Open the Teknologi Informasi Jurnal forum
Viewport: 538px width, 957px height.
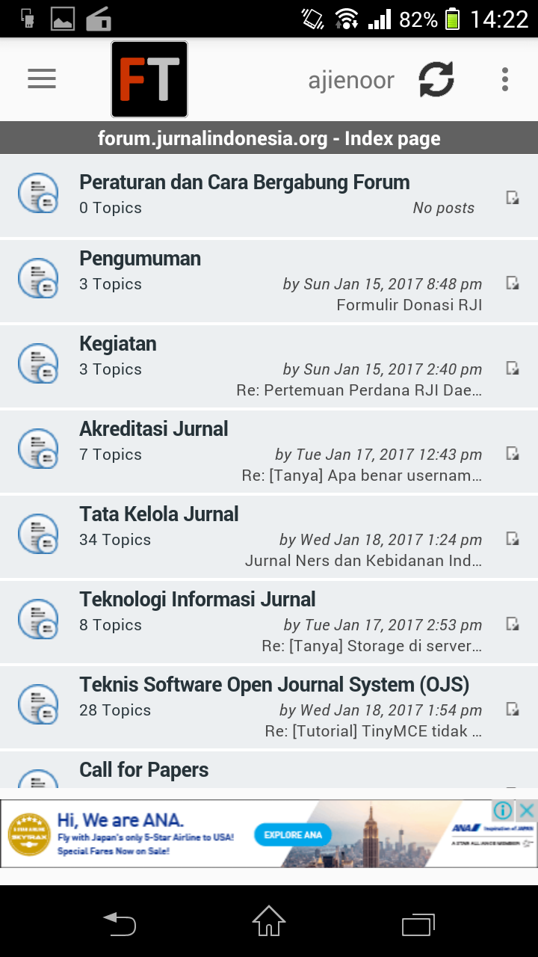click(197, 600)
